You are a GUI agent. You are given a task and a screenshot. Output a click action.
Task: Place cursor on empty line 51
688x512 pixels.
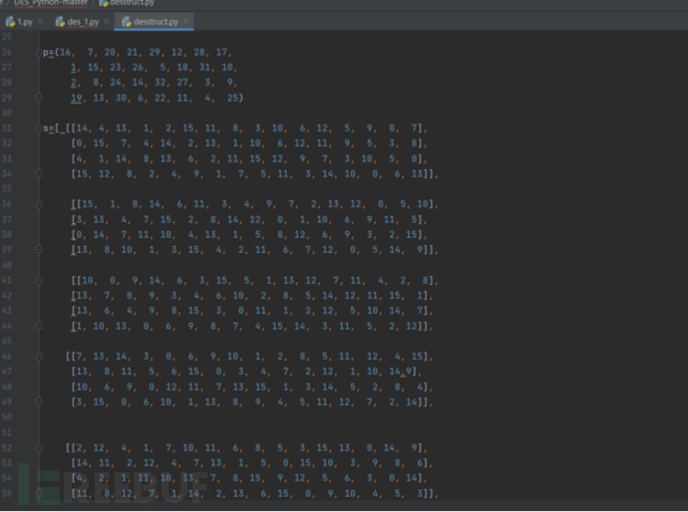point(199,432)
